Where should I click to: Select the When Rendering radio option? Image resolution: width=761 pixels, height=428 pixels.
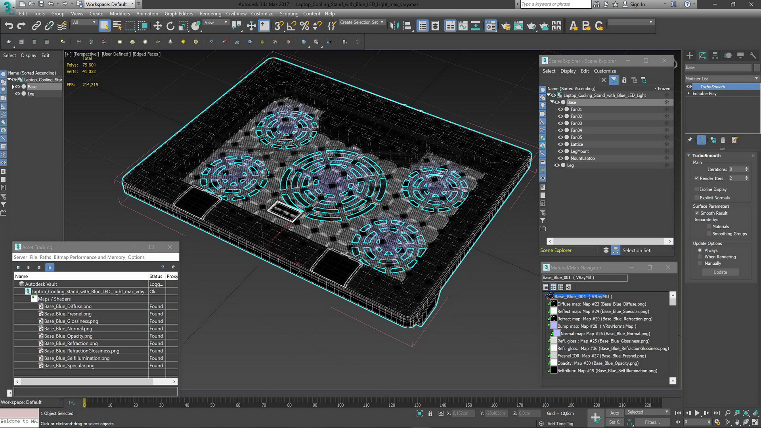click(700, 257)
